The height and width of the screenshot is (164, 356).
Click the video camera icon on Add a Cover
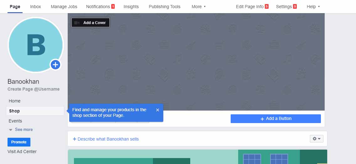point(77,22)
